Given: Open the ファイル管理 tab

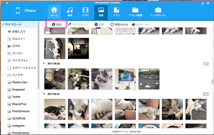Looking at the screenshot, I should point(135,12).
